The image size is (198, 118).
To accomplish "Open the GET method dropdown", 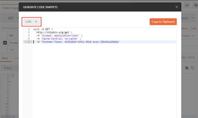I will tap(10, 18).
